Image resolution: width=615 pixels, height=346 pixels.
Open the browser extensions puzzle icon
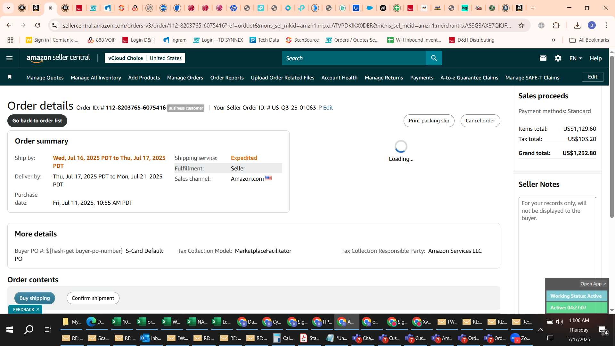pos(556,25)
